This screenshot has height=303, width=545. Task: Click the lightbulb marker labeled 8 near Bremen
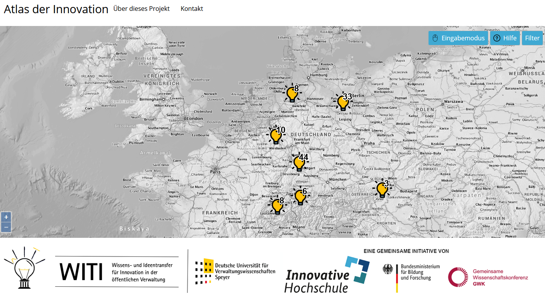(x=292, y=93)
